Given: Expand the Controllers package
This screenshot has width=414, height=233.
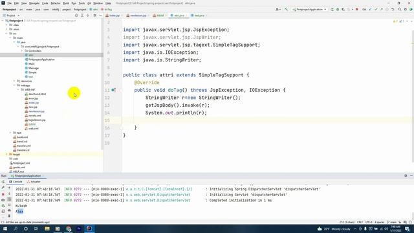Looking at the screenshot, I should [x=22, y=50].
